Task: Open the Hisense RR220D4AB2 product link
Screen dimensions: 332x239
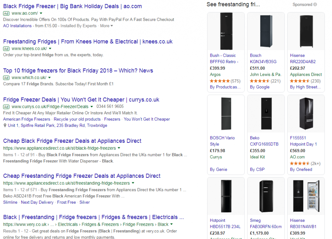Action: pos(303,59)
